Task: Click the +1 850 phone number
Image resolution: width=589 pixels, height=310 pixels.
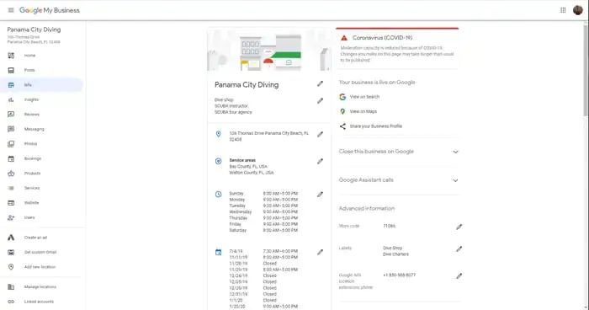Action: (399, 275)
